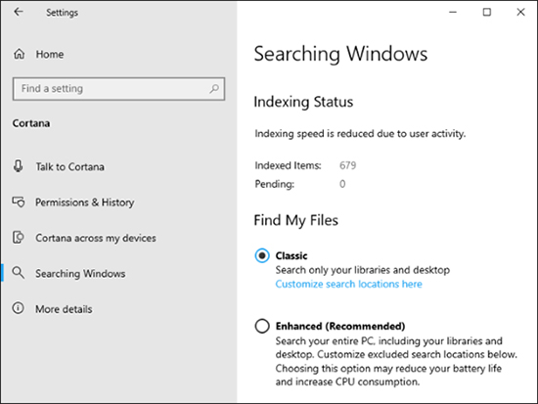The height and width of the screenshot is (404, 538).
Task: Focus the Find a setting search box
Action: (118, 89)
